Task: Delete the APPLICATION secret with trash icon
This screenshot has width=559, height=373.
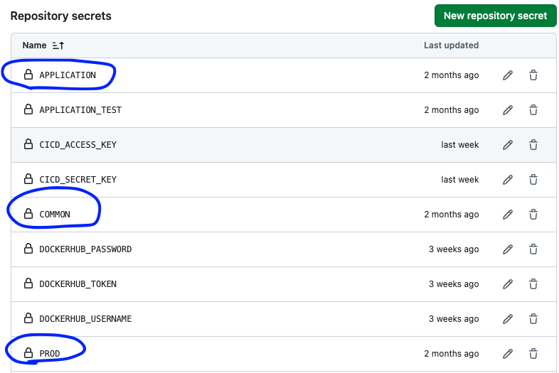Action: click(x=533, y=75)
